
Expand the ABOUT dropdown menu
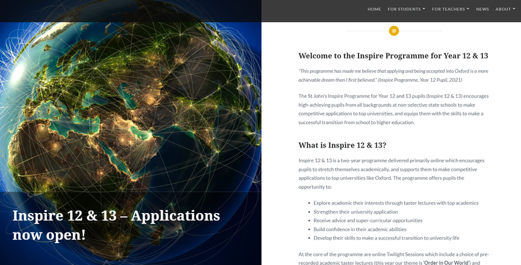click(505, 9)
